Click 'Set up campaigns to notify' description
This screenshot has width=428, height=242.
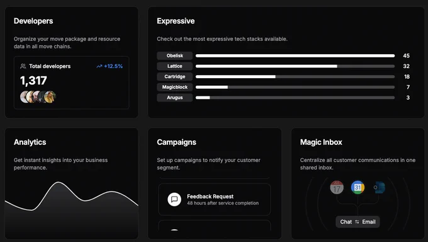(x=208, y=164)
